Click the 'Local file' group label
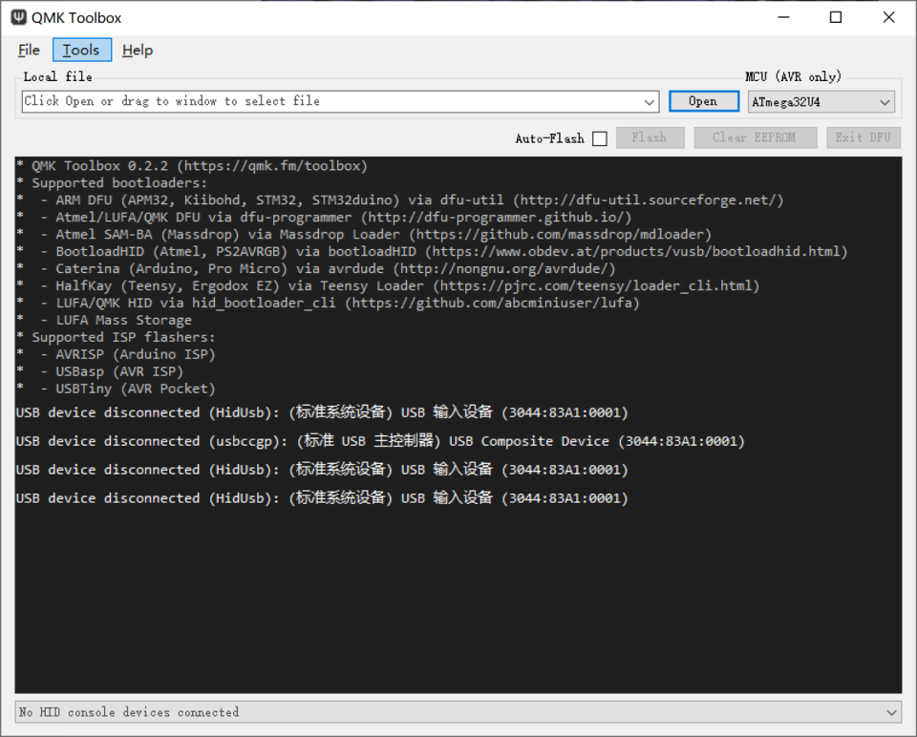 click(x=57, y=76)
